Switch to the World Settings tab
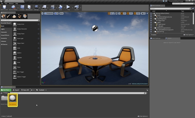The height and width of the screenshot is (118, 195). click(x=156, y=38)
